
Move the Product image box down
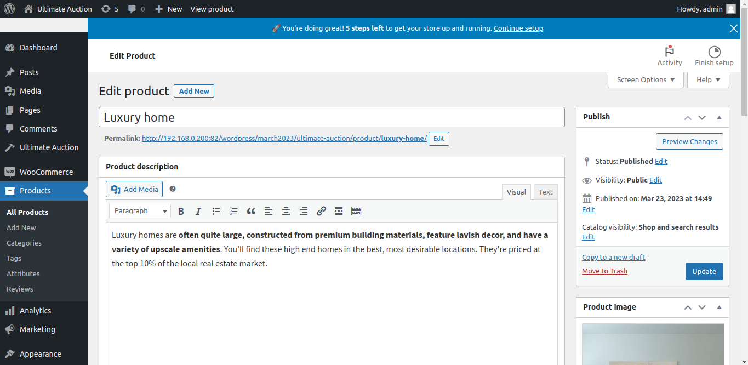pyautogui.click(x=702, y=307)
